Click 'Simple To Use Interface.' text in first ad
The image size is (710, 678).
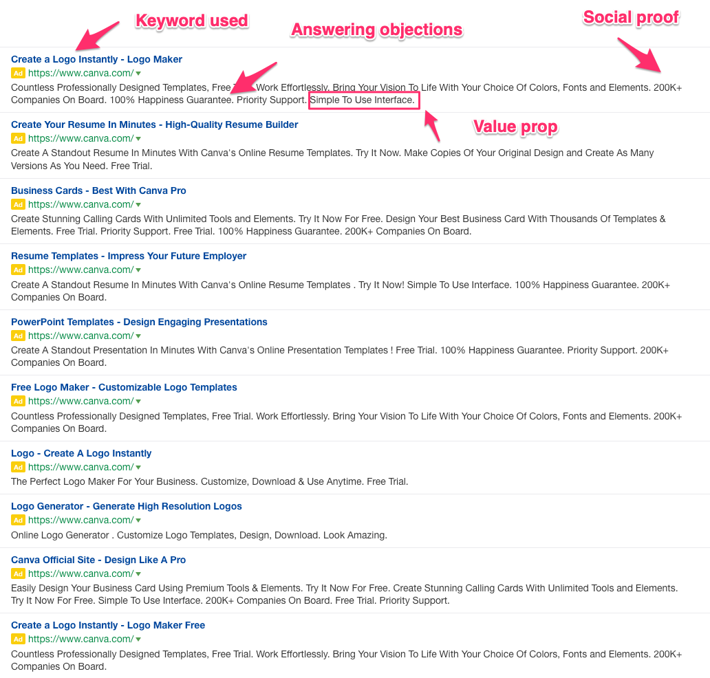363,100
